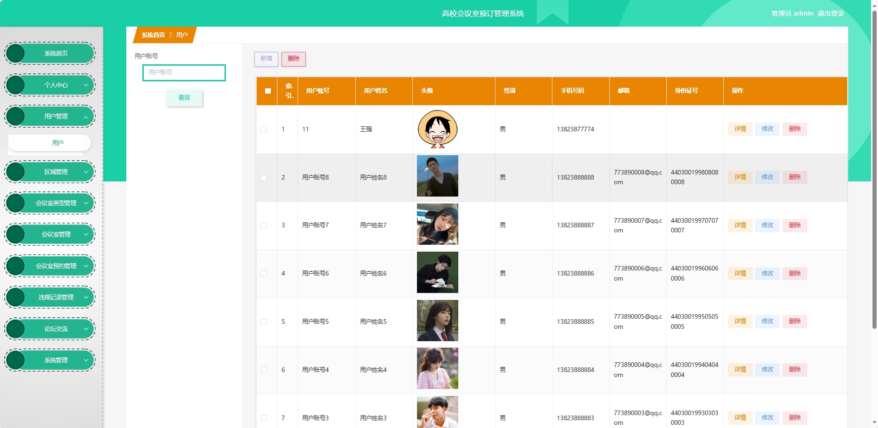View 详情 for user 王强

tap(740, 129)
